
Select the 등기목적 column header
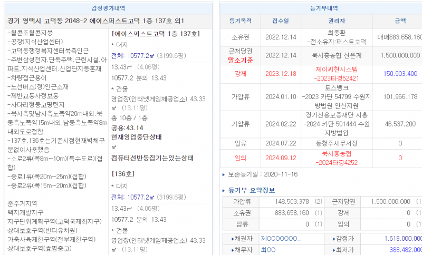point(241,21)
